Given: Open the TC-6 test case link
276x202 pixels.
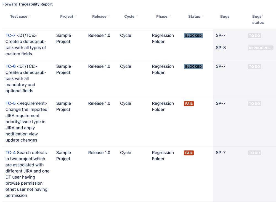Looking at the screenshot, I should pos(10,66).
